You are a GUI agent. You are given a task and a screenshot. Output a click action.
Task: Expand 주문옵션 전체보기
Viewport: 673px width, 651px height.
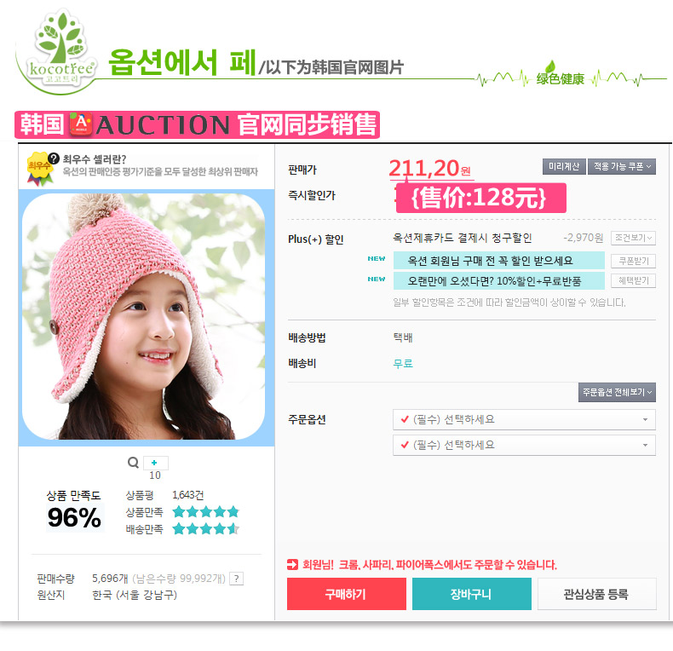click(x=617, y=392)
